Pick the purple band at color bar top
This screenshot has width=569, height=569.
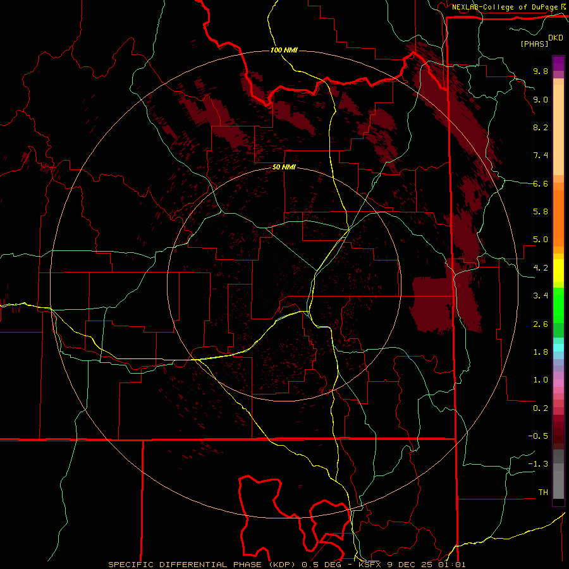558,63
